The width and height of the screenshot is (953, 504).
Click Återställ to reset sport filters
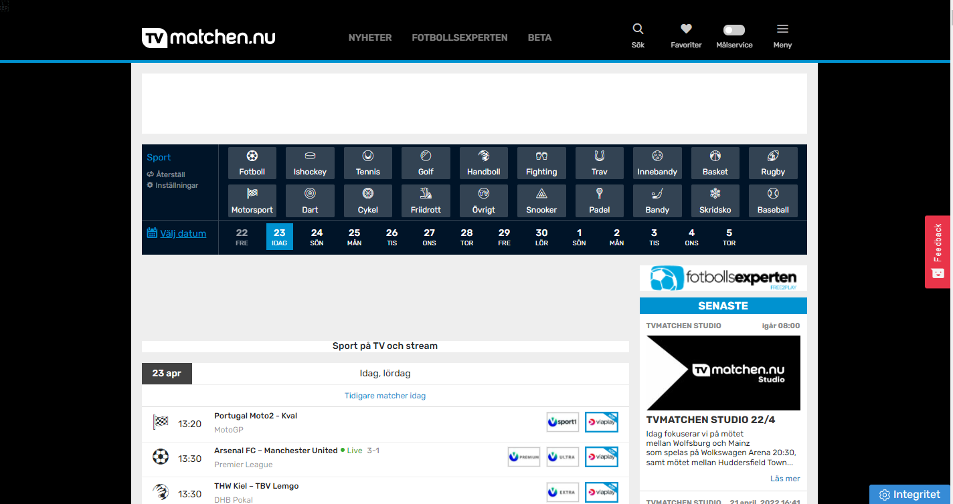point(166,174)
